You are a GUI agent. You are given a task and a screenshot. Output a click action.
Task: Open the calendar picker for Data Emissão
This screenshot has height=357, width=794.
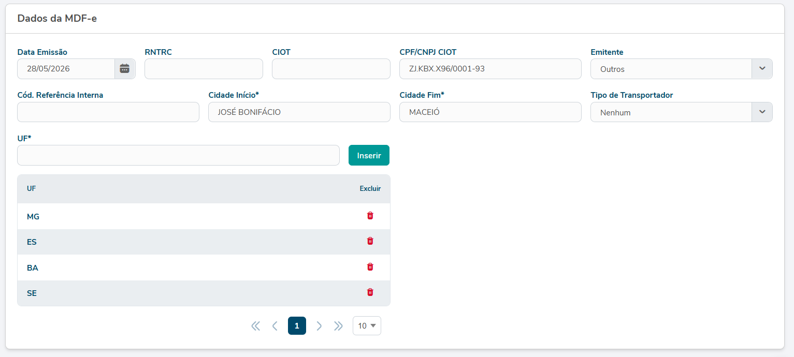[125, 69]
